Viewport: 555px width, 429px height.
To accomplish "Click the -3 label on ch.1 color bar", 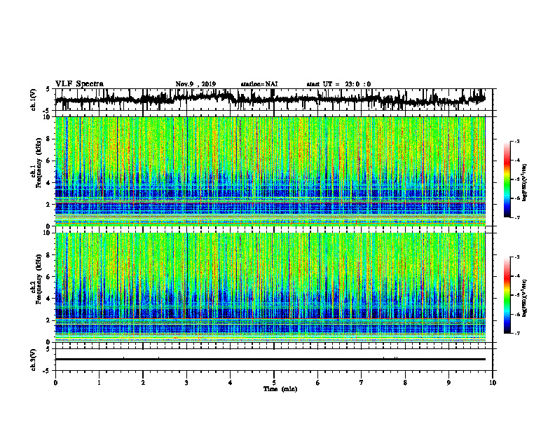I will [516, 141].
